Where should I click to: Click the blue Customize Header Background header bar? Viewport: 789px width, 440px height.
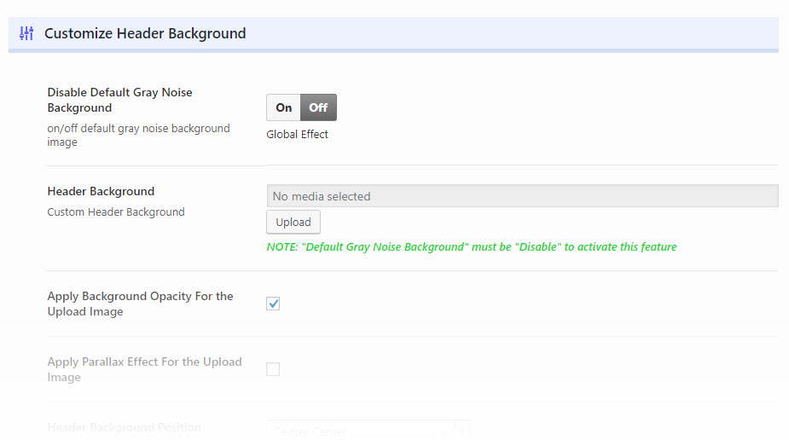[512, 33]
